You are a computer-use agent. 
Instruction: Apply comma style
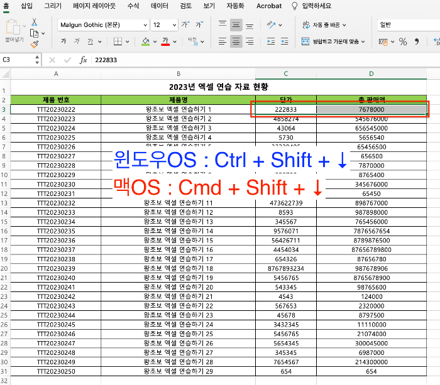[x=417, y=41]
